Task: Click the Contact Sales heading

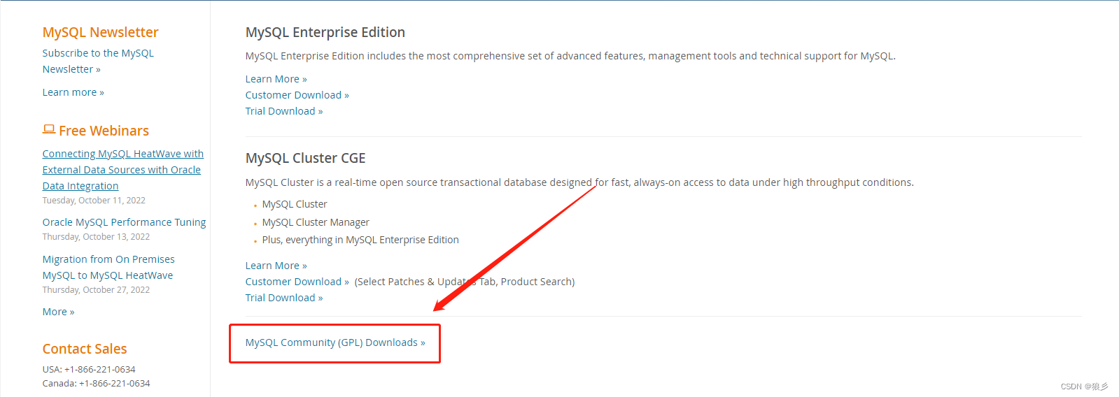Action: point(85,349)
